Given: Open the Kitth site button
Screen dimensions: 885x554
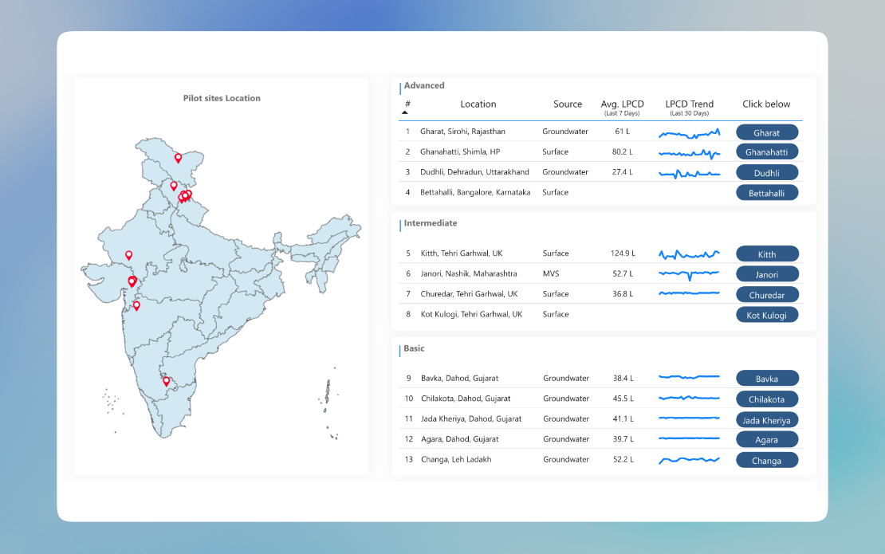Looking at the screenshot, I should coord(766,253).
